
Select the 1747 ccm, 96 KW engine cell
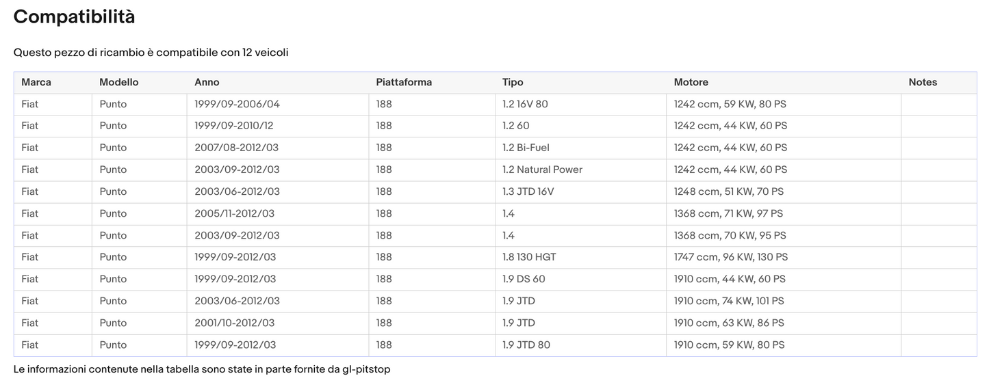[730, 257]
